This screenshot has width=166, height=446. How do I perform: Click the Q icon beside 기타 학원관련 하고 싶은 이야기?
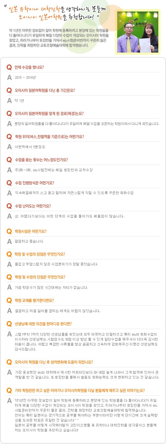click(9, 391)
